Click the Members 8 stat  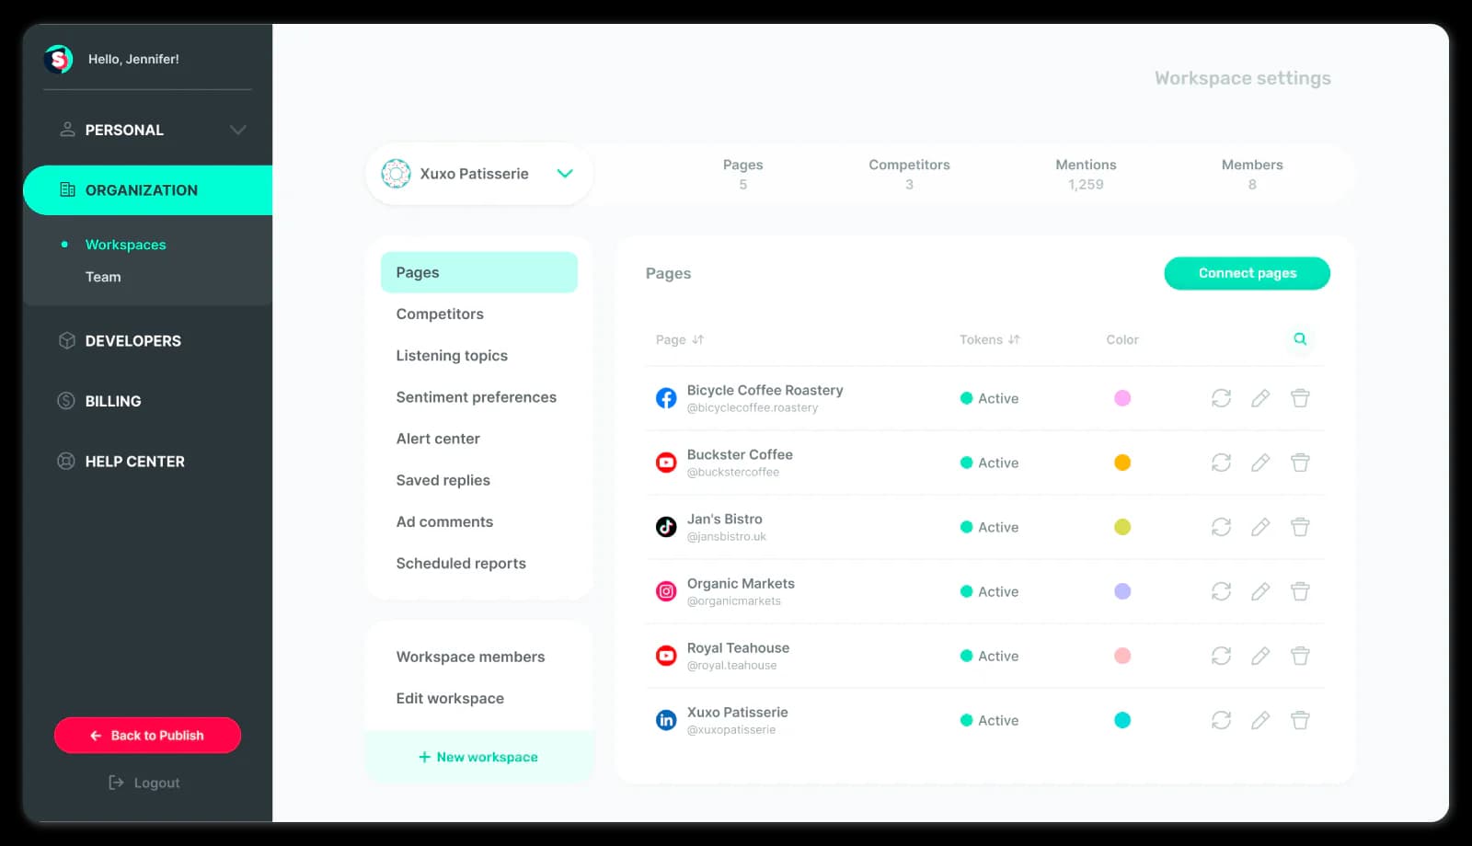click(x=1252, y=174)
